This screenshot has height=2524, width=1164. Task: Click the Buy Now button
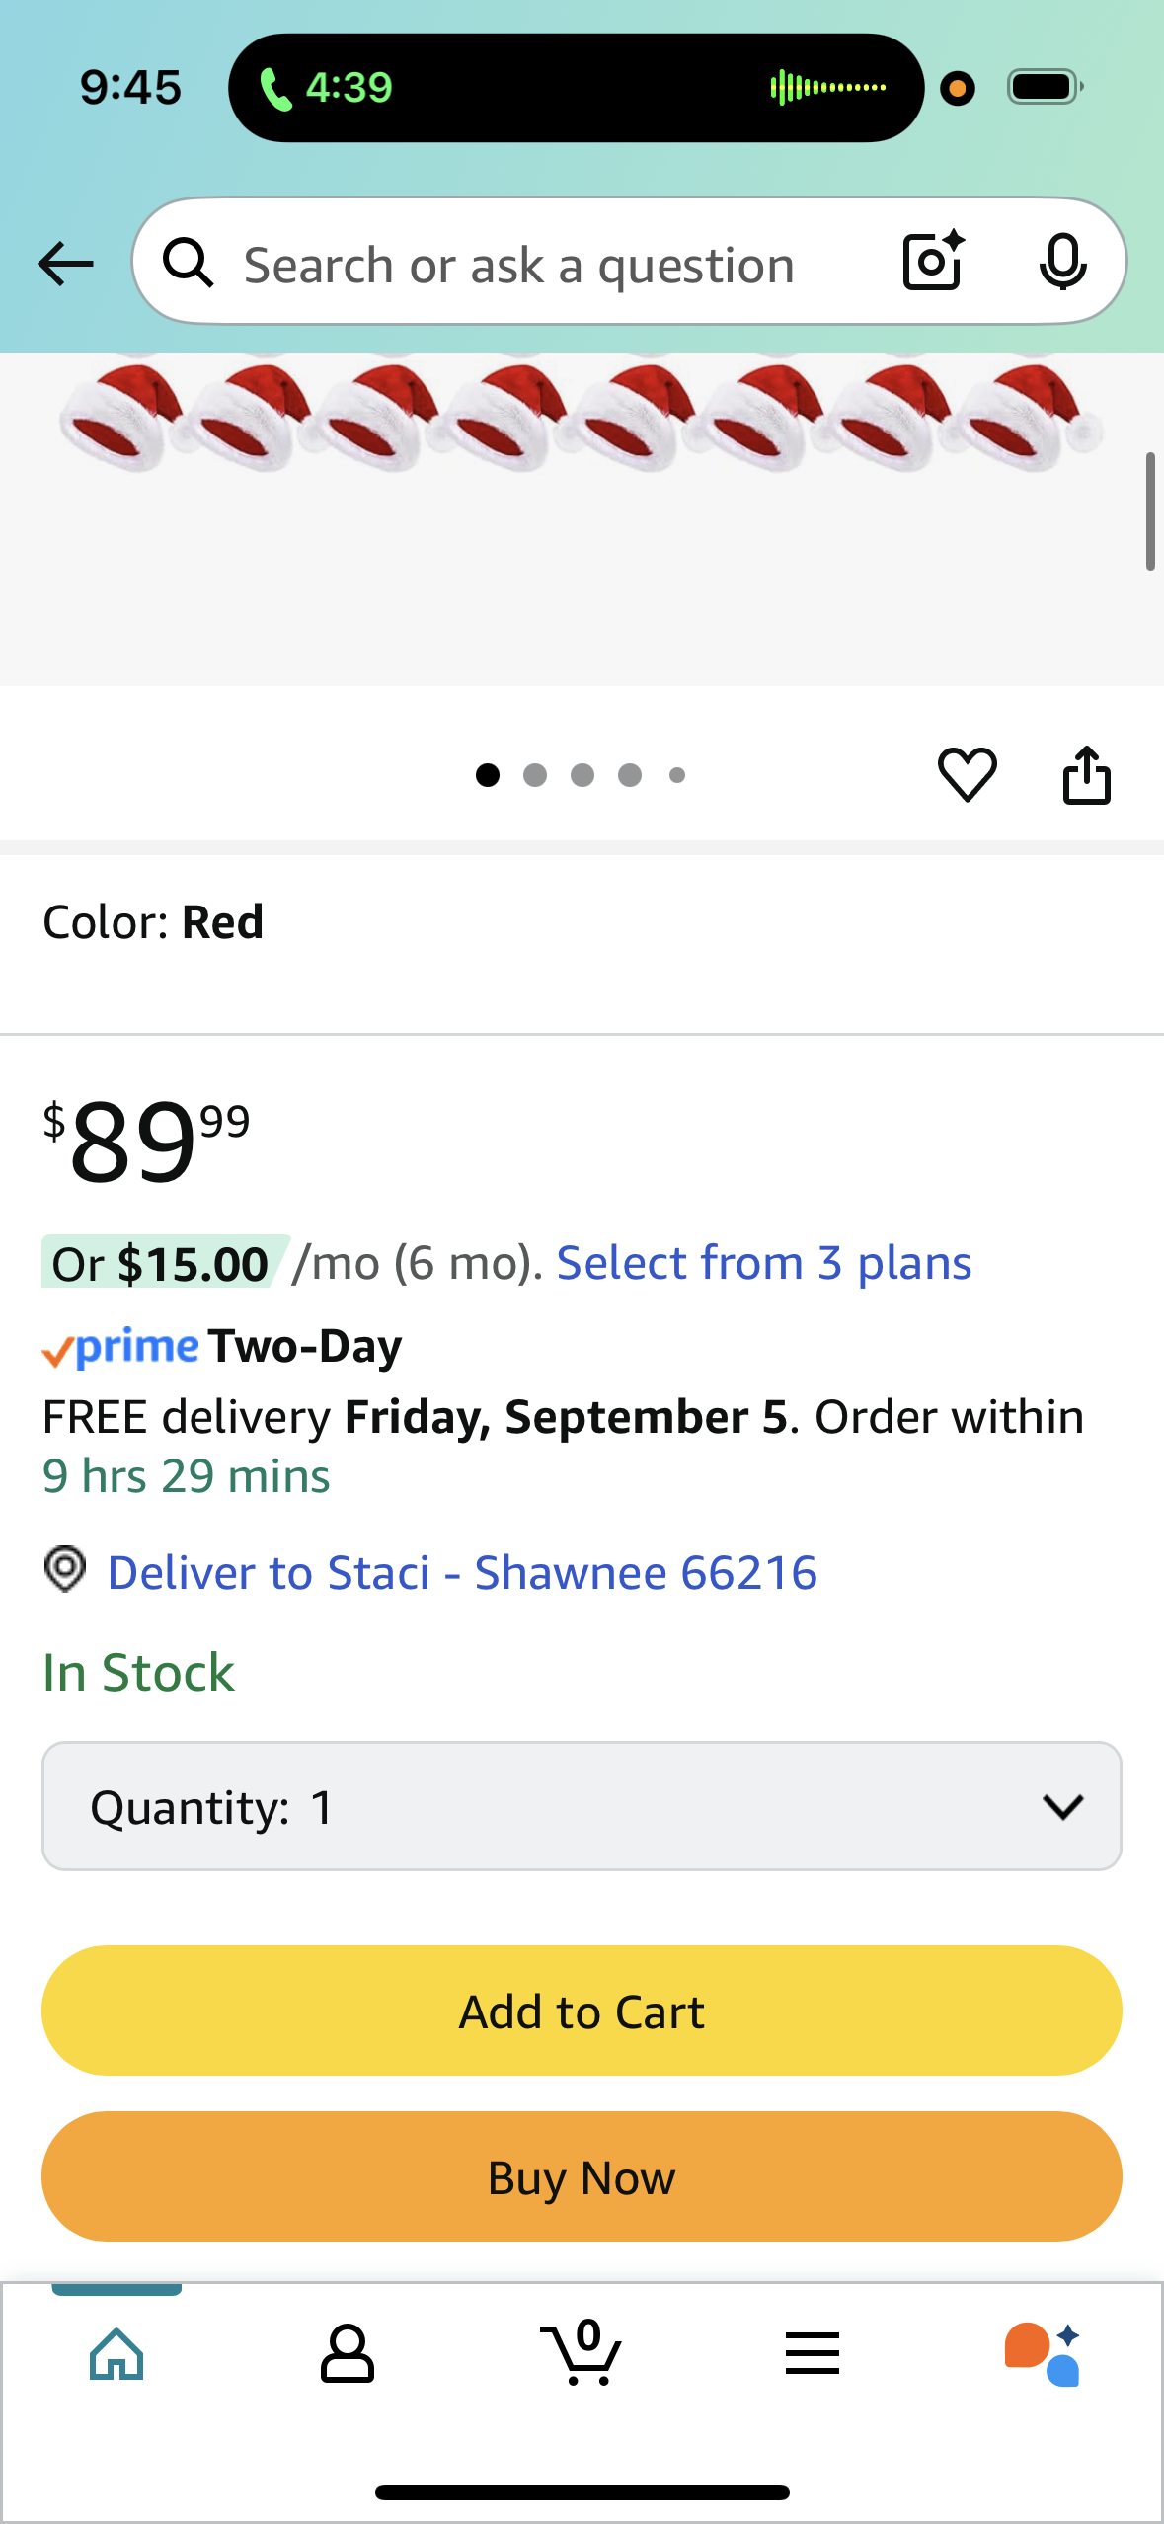pos(582,2176)
